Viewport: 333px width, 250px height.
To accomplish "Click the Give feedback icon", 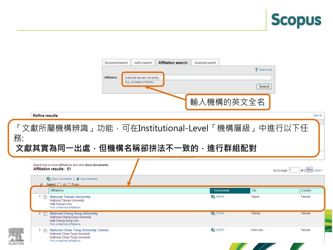I will tap(78, 179).
